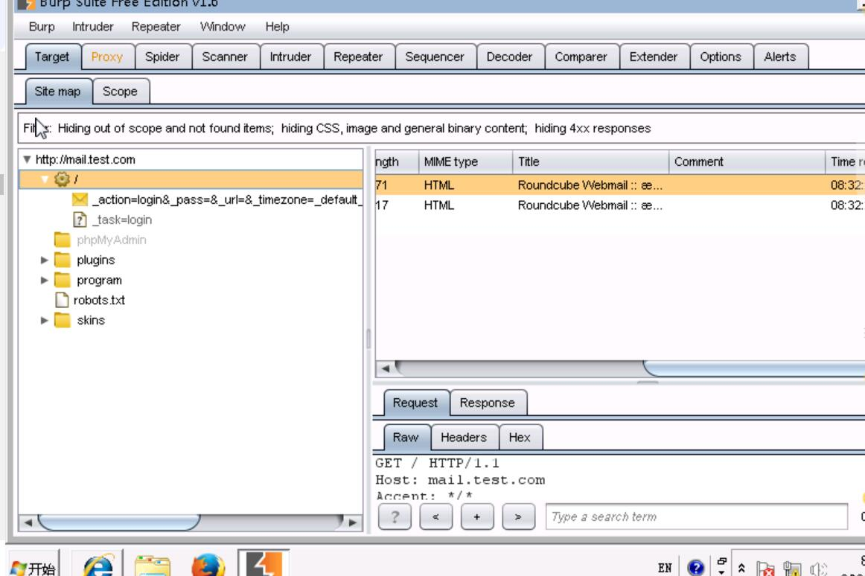The height and width of the screenshot is (576, 865).
Task: Open the Repeater tool tab
Action: 358,57
